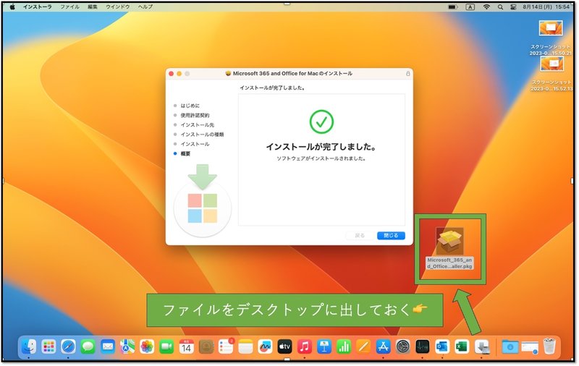Launch Keynote from the Dock
Viewport: 579px width, 366px height.
pos(324,346)
